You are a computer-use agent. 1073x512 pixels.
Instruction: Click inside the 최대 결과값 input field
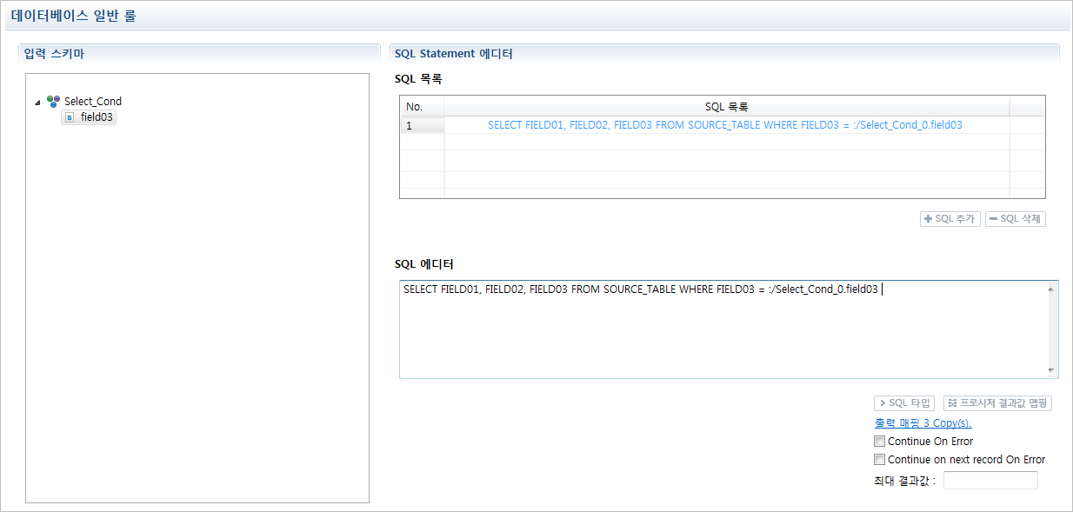point(990,479)
